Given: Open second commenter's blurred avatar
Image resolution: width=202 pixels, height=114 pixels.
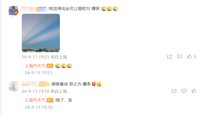Looking at the screenshot, I should [13, 86].
